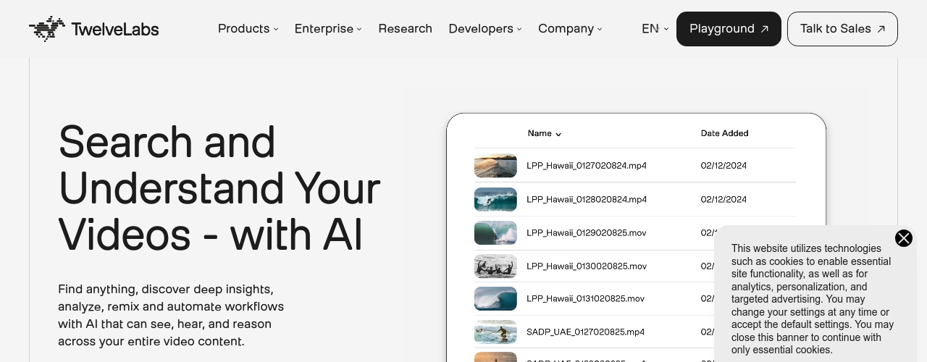
Task: Click the headline Search and Understand Your Videos
Action: tap(219, 188)
